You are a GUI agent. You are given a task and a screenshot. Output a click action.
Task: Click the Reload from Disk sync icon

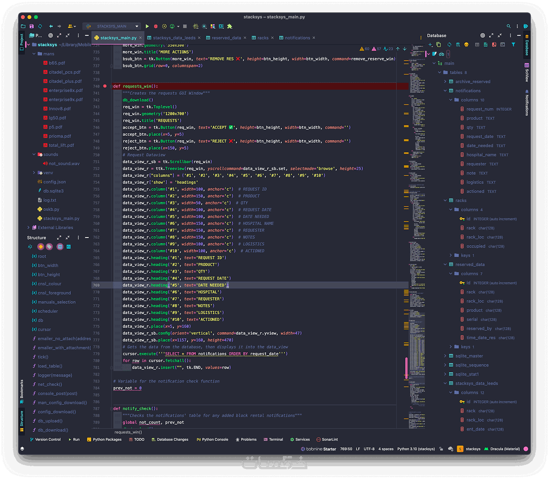click(x=40, y=27)
